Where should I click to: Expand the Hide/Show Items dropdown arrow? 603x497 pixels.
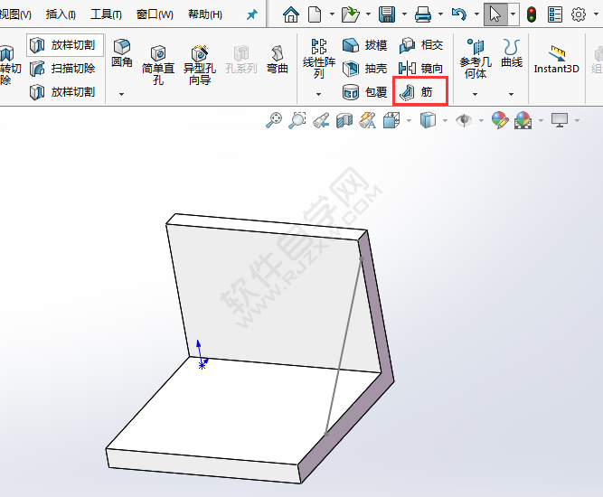tap(481, 121)
